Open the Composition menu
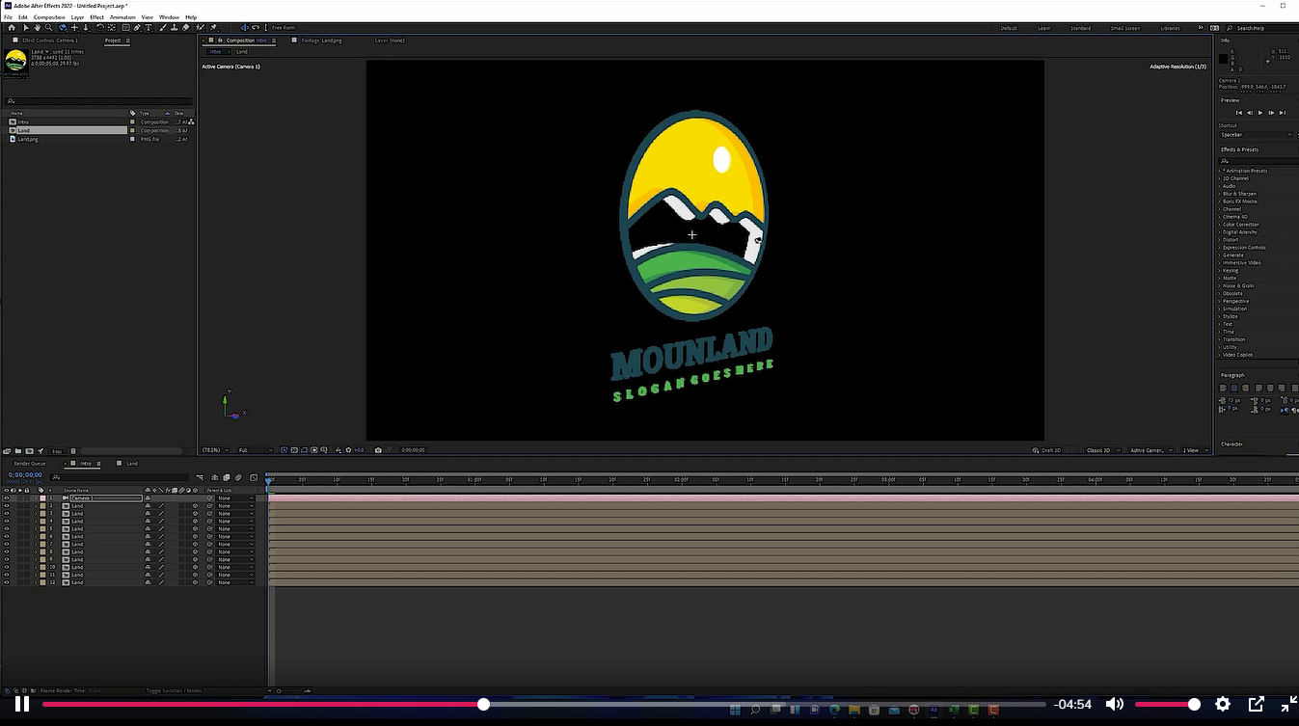The height and width of the screenshot is (726, 1299). tap(49, 17)
